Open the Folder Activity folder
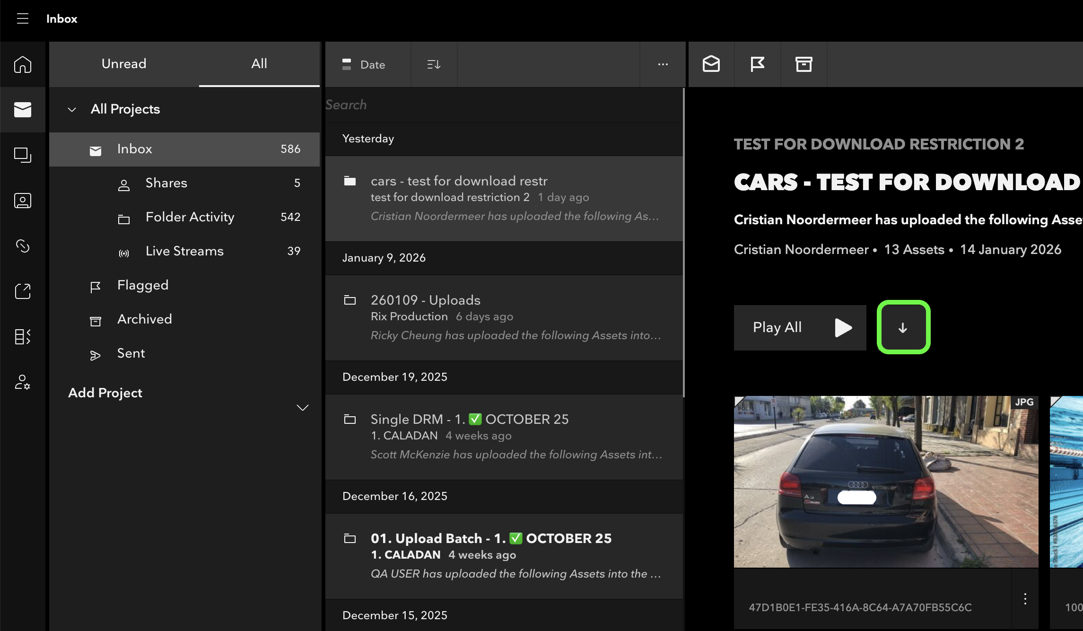Viewport: 1083px width, 631px height. coord(190,217)
